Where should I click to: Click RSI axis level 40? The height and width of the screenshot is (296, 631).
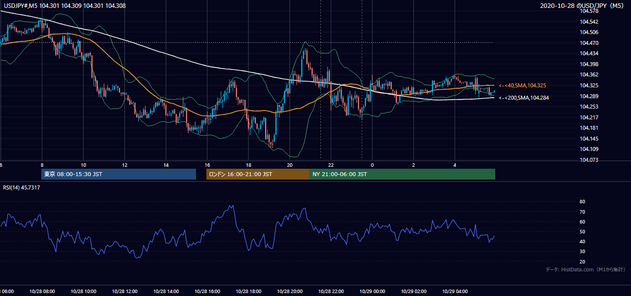[582, 242]
